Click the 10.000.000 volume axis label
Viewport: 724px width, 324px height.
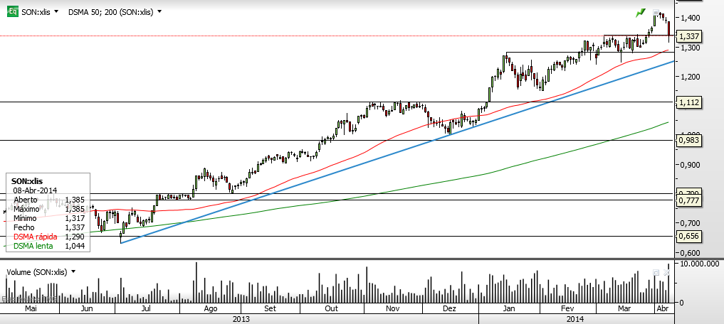(701, 264)
